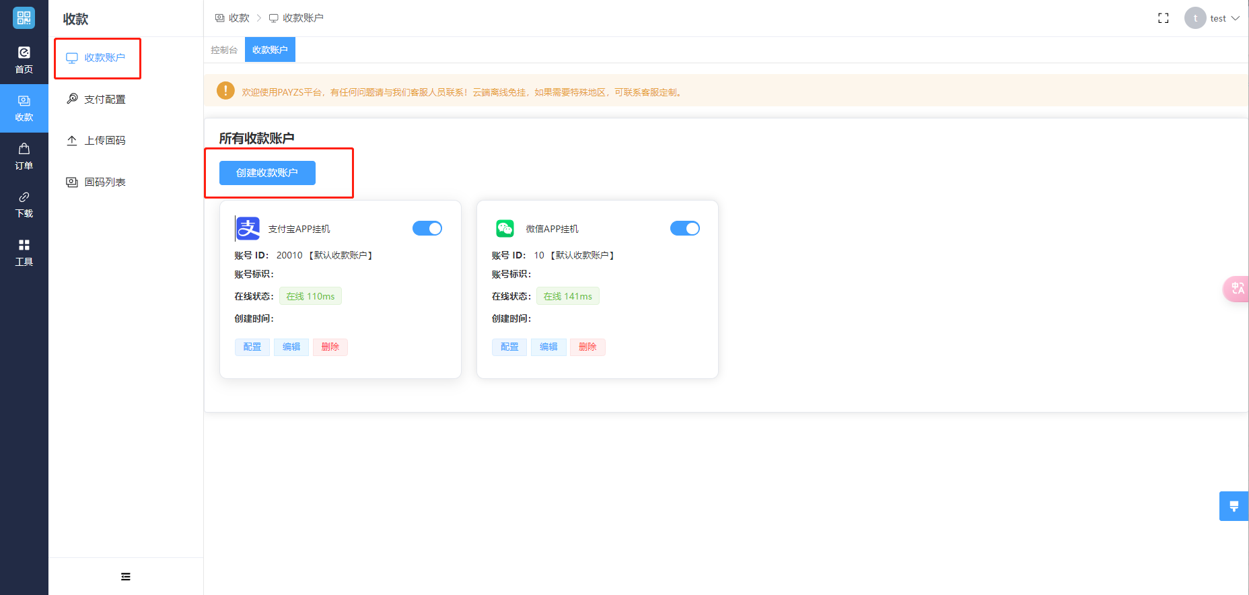The image size is (1249, 595).
Task: Open the test user dropdown menu
Action: [1213, 18]
